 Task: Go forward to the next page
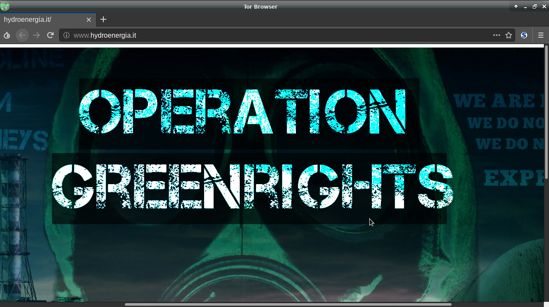pyautogui.click(x=36, y=35)
